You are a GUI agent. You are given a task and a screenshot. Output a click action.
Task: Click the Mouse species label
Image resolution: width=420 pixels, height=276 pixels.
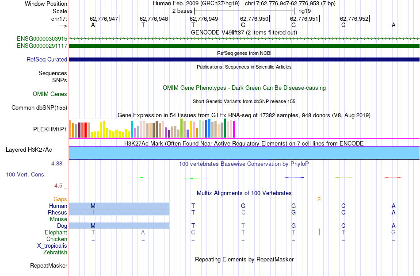click(58, 219)
